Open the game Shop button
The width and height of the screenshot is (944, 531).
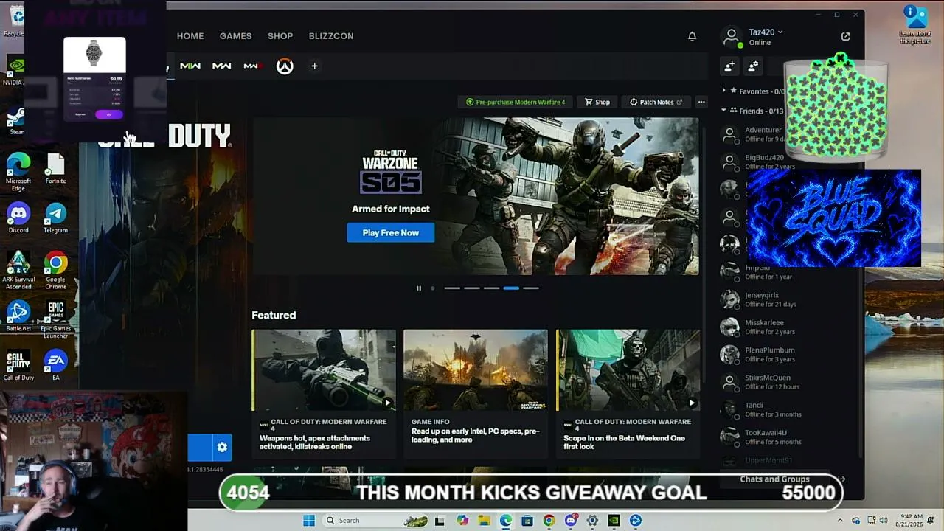(597, 102)
